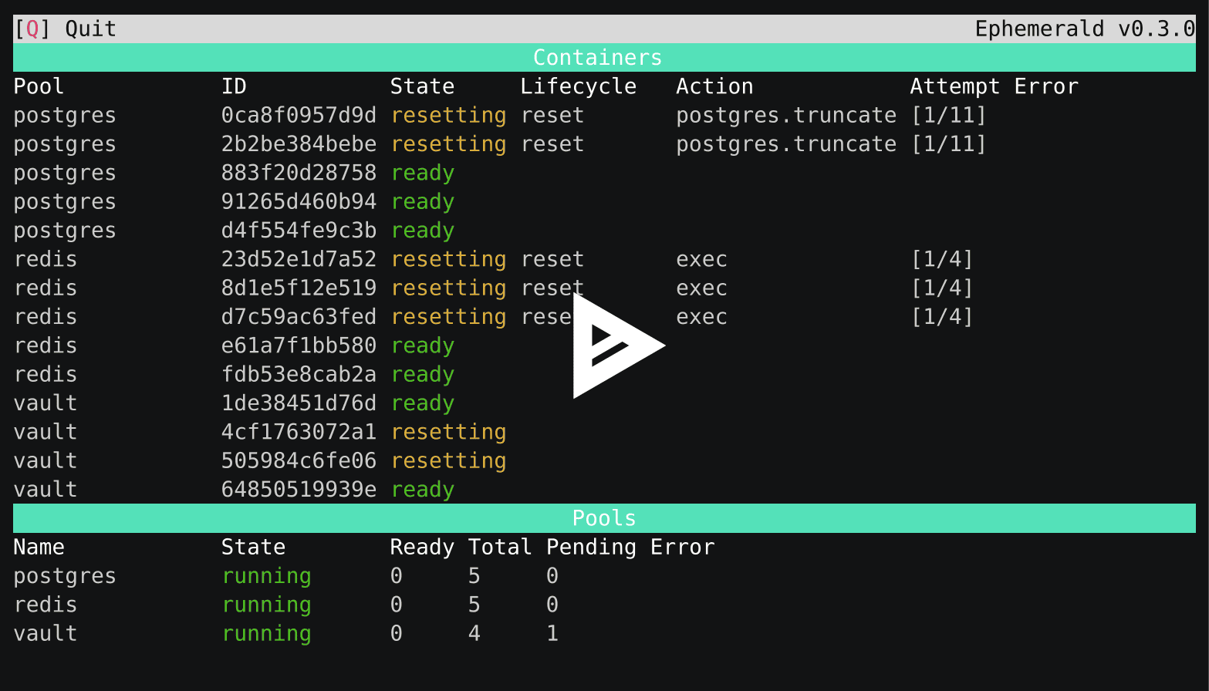Viewport: 1209px width, 691px height.
Task: Click the Pools Name column header
Action: pos(39,547)
